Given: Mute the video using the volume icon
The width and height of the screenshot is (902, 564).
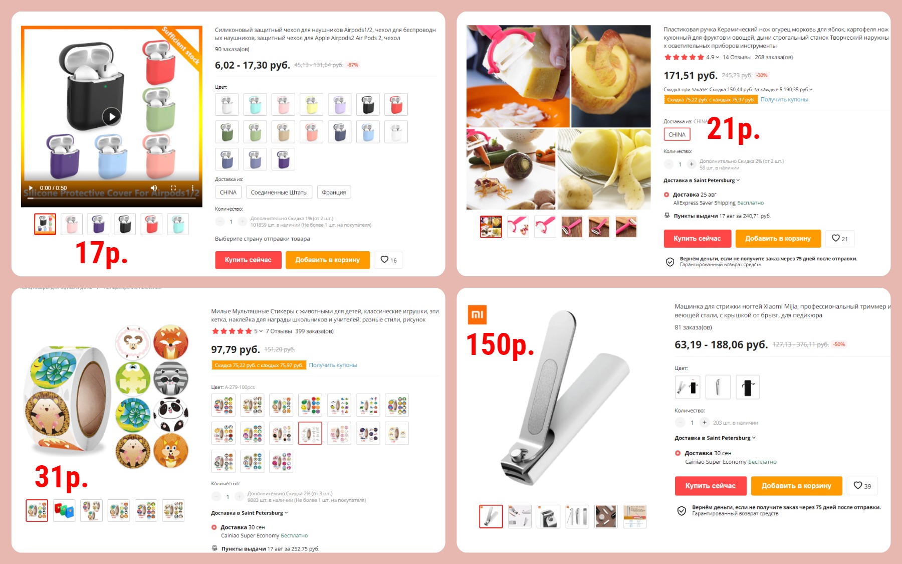Looking at the screenshot, I should click(x=154, y=188).
